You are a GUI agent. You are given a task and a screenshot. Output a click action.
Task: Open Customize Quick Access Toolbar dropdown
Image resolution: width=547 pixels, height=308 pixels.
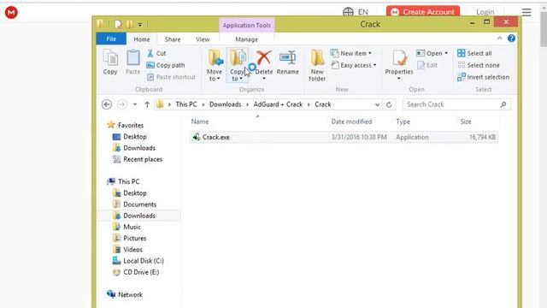point(140,25)
